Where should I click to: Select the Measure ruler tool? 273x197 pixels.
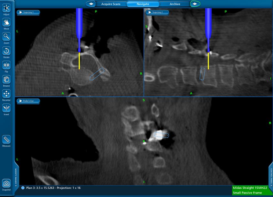tap(6, 139)
